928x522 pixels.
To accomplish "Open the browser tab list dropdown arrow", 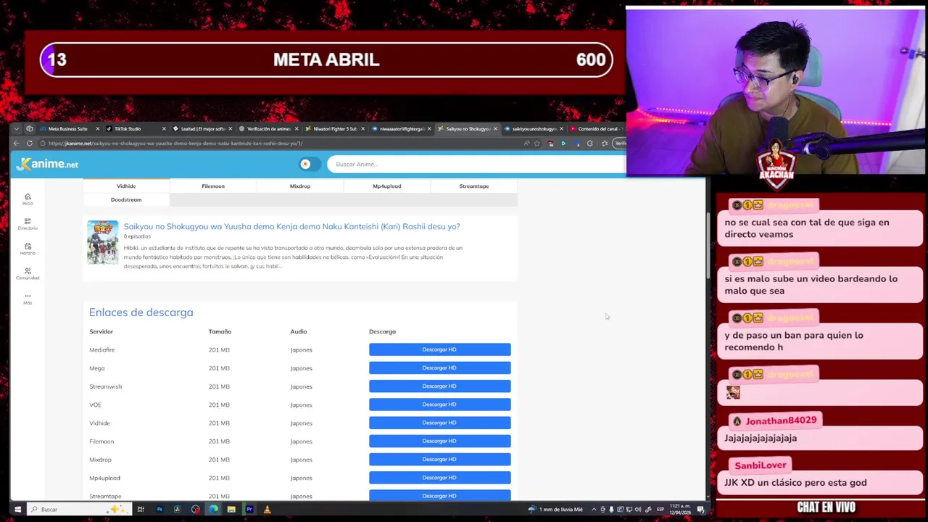I will point(16,128).
